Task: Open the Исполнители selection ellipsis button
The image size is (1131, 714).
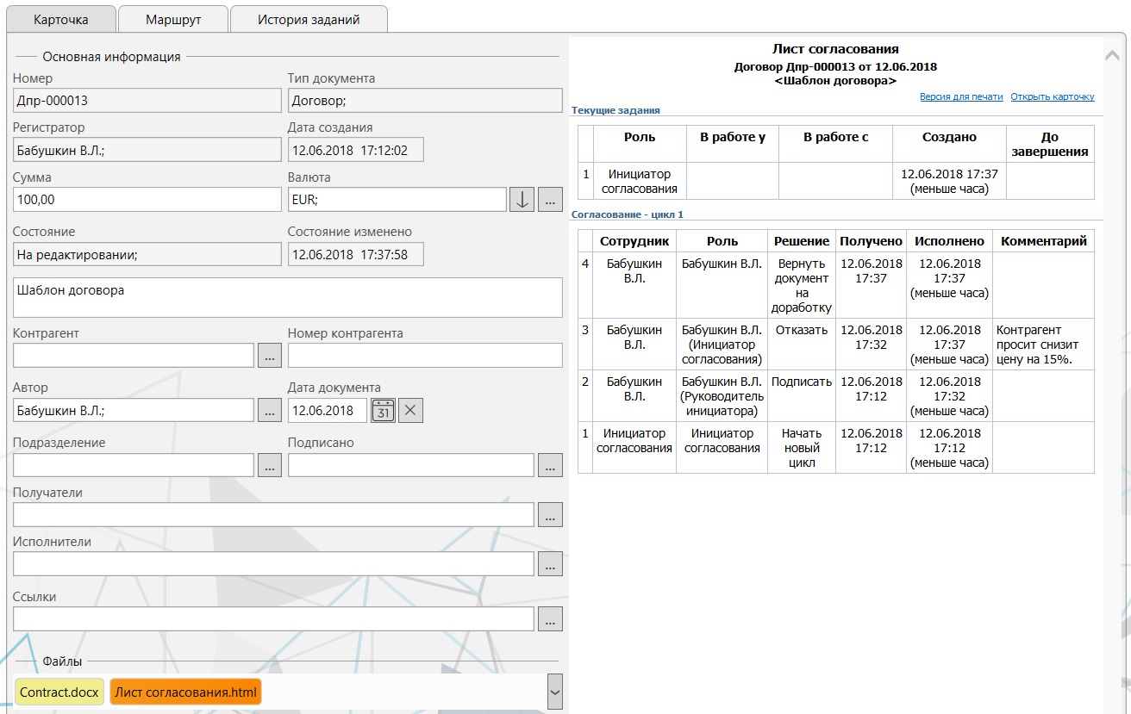Action: pyautogui.click(x=550, y=564)
